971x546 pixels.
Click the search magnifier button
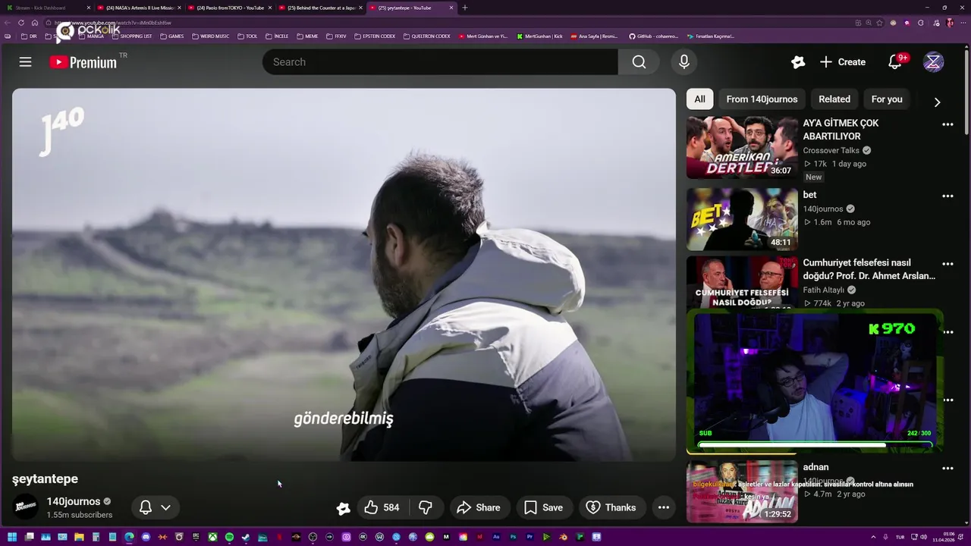click(639, 62)
